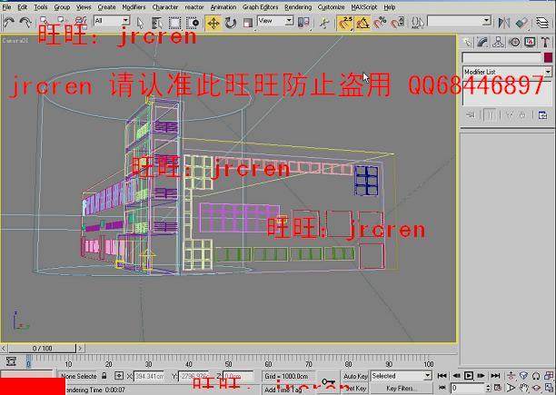Image resolution: width=556 pixels, height=395 pixels.
Task: Click Configure Modifier Sets icon below stack
Action: point(542,114)
